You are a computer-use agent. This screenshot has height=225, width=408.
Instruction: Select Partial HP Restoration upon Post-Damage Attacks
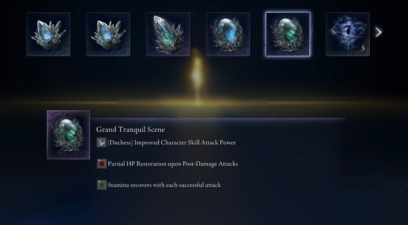coord(173,164)
